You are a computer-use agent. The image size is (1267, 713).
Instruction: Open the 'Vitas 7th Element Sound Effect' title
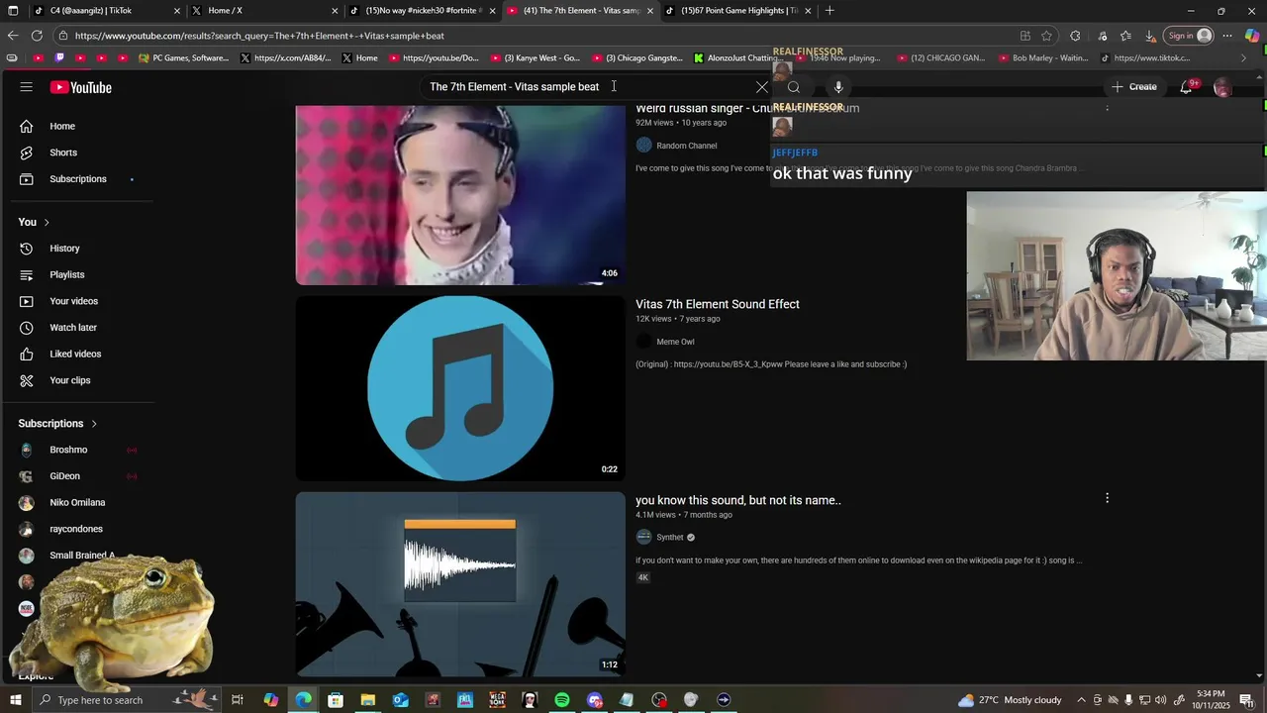click(x=718, y=304)
